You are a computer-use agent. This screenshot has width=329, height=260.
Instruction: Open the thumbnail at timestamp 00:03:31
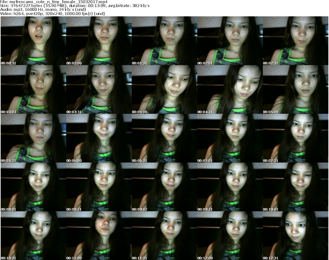[99, 89]
